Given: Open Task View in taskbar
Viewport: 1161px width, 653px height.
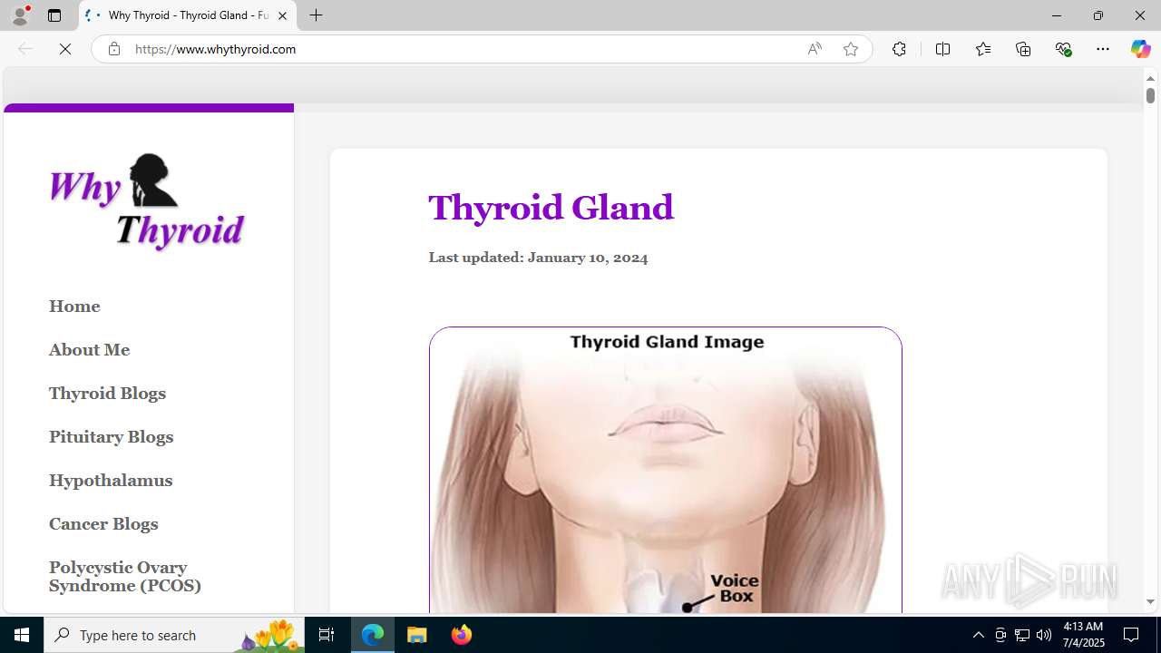Looking at the screenshot, I should tap(327, 635).
